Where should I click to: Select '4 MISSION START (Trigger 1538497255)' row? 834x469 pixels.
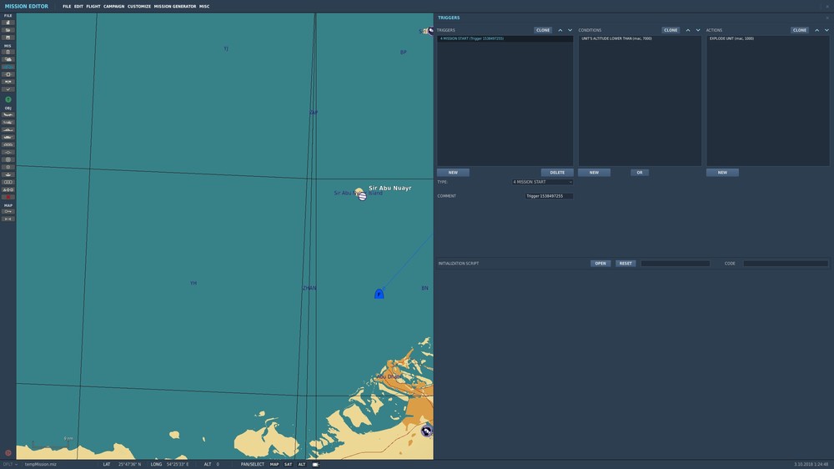coord(505,38)
